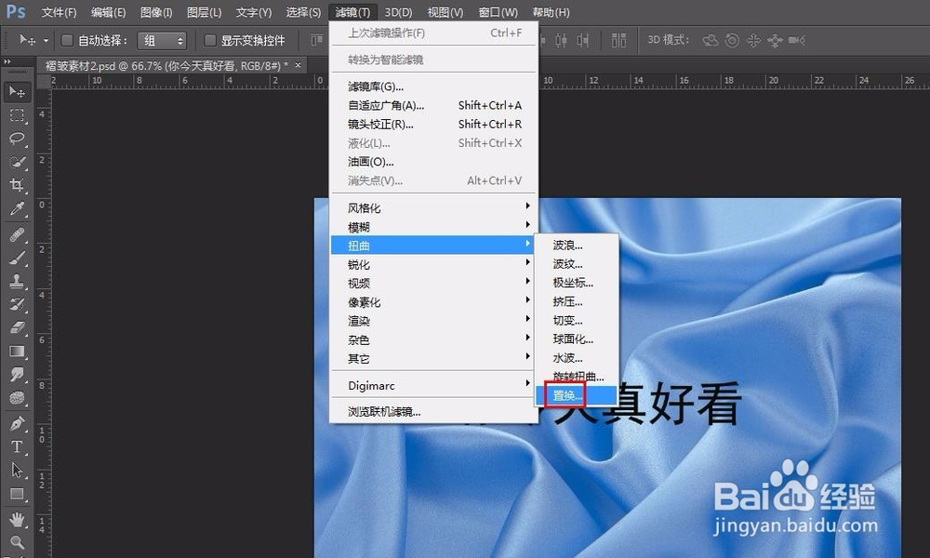The width and height of the screenshot is (930, 558).
Task: Pick the Horizontal Type tool
Action: pyautogui.click(x=17, y=446)
